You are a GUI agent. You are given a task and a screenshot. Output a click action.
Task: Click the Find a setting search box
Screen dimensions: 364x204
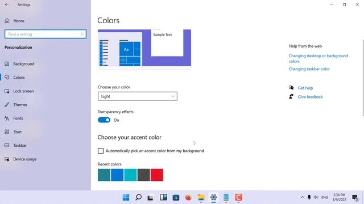[x=45, y=34]
